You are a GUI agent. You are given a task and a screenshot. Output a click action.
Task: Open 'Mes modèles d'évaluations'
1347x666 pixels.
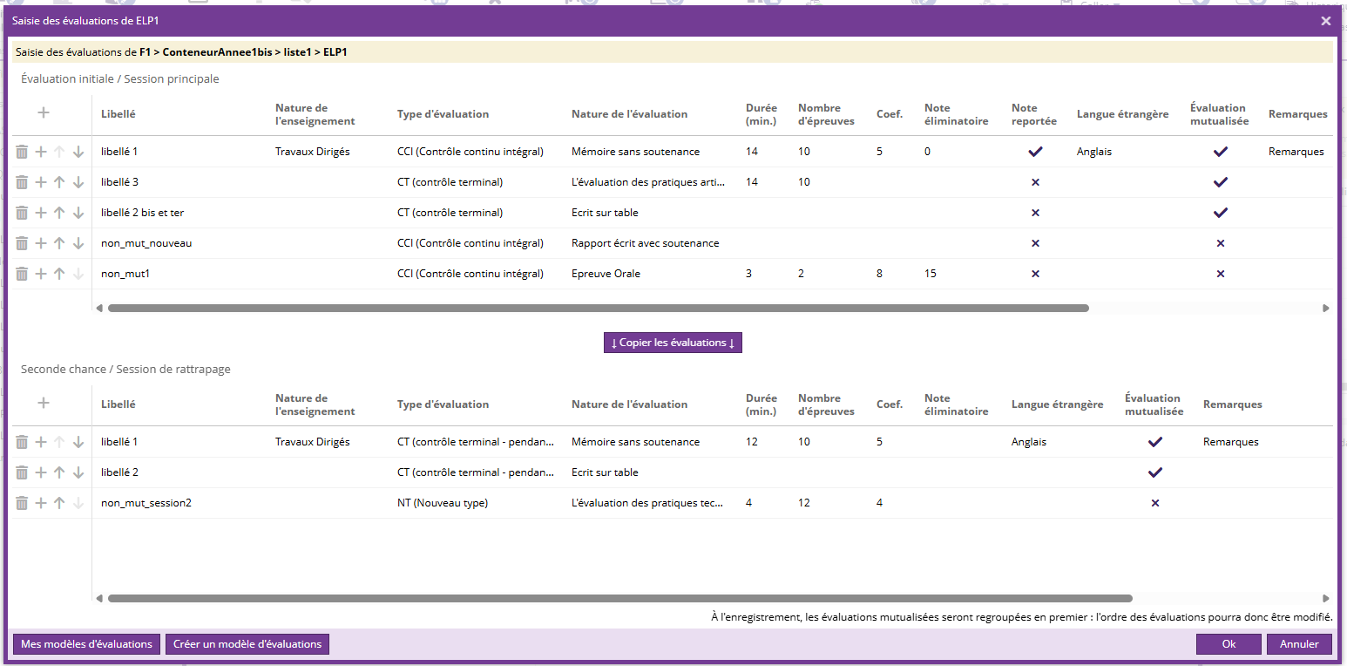pyautogui.click(x=86, y=644)
